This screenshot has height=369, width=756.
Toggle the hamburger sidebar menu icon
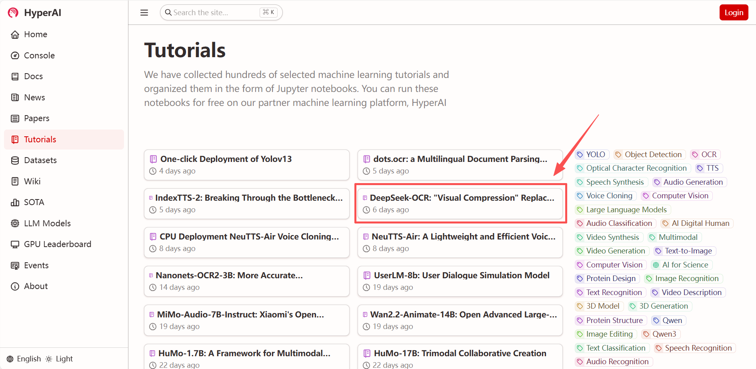pyautogui.click(x=144, y=13)
